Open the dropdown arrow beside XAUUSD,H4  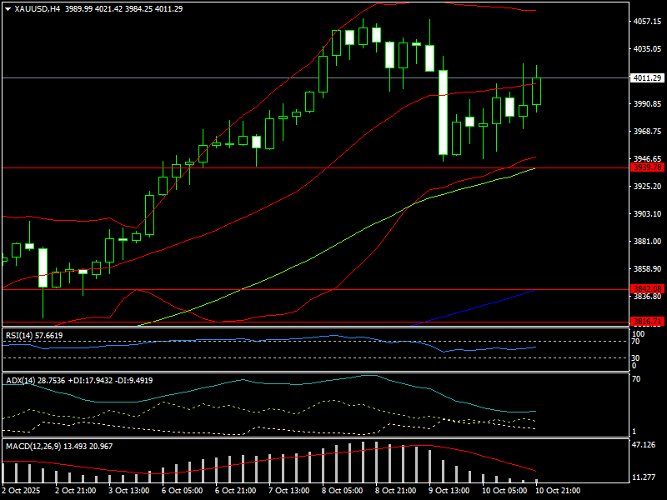click(8, 8)
